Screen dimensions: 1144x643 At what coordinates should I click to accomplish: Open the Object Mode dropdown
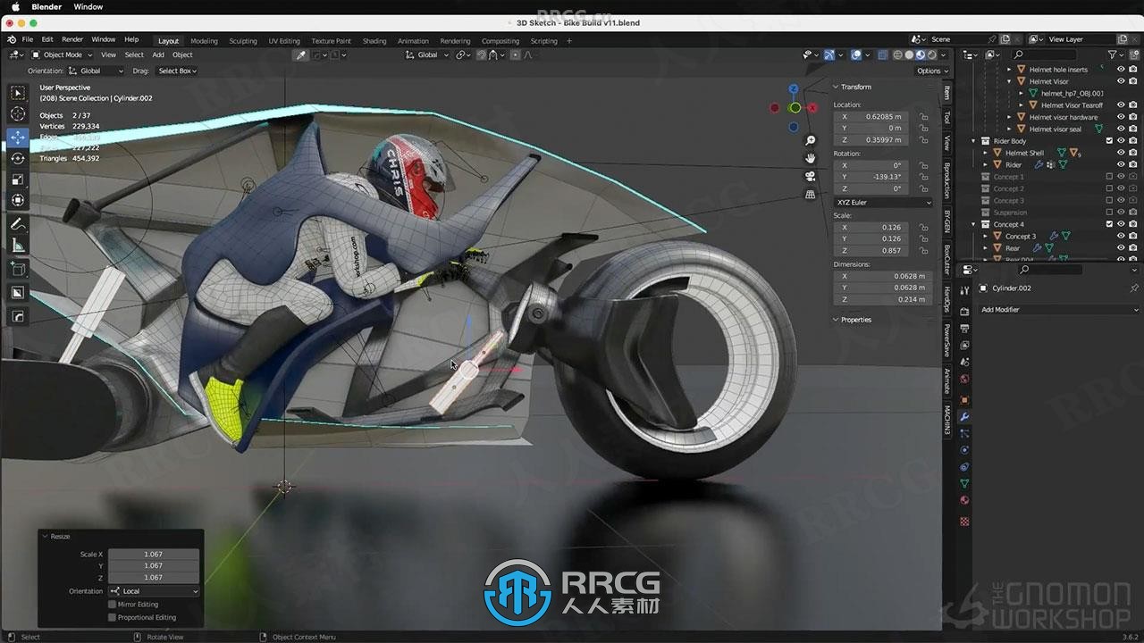[63, 54]
